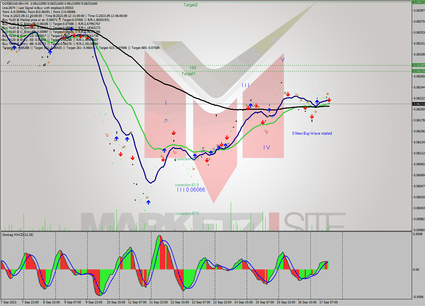Click 0.06178 on the price axis
This screenshot has height=306, width=425.
(419, 120)
